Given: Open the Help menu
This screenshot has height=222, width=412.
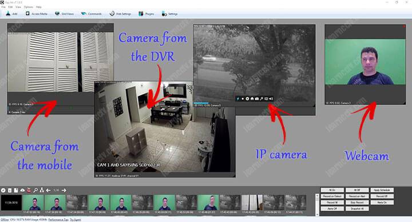Looking at the screenshot, I should click(x=39, y=7).
